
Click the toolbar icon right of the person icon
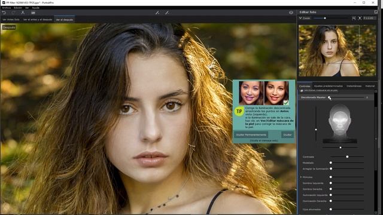34,13
